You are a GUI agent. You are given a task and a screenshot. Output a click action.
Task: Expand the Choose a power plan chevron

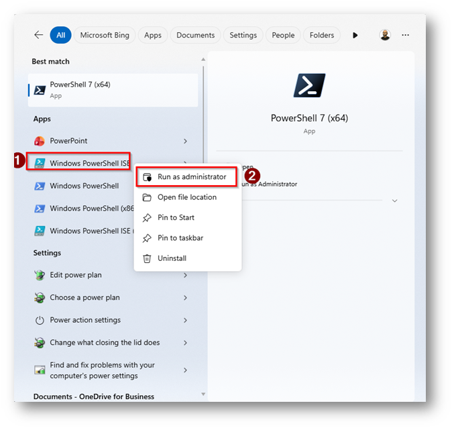tap(186, 298)
